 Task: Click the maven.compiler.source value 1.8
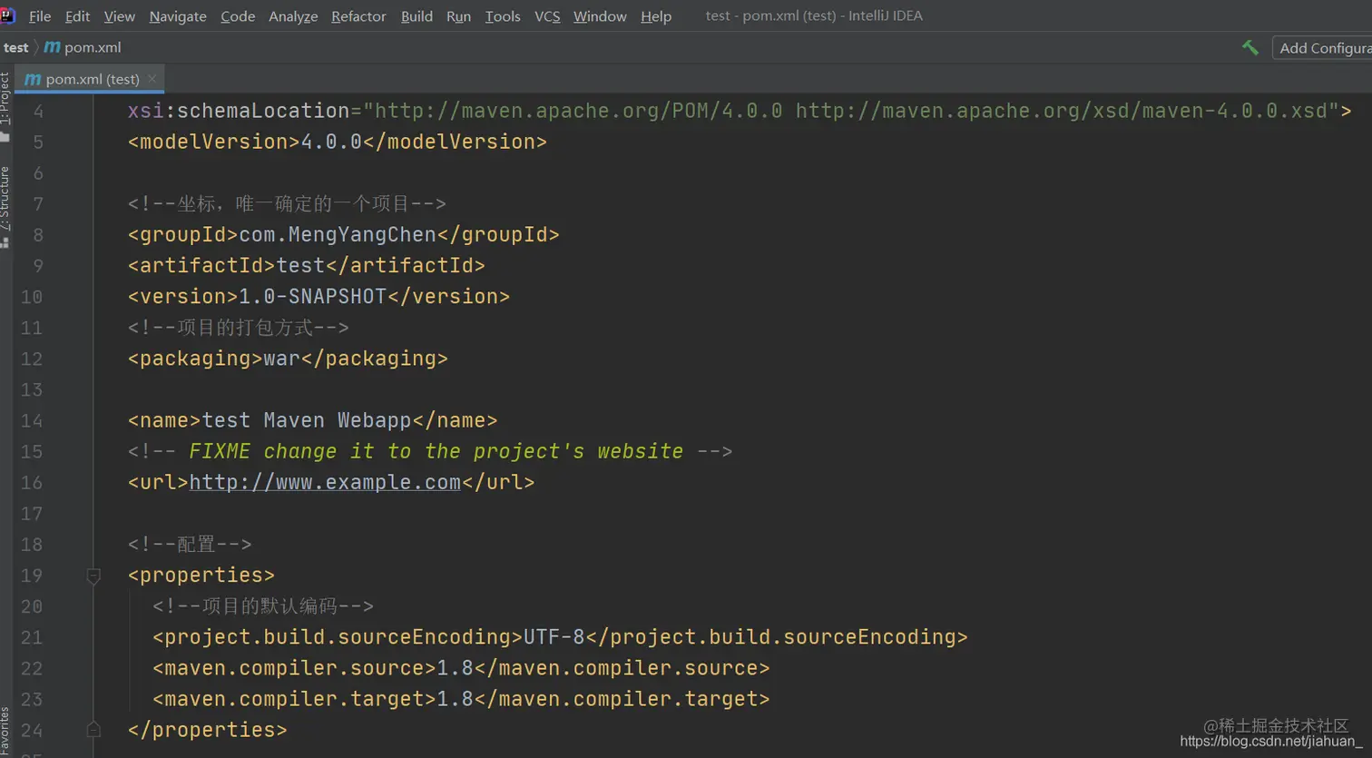(455, 668)
